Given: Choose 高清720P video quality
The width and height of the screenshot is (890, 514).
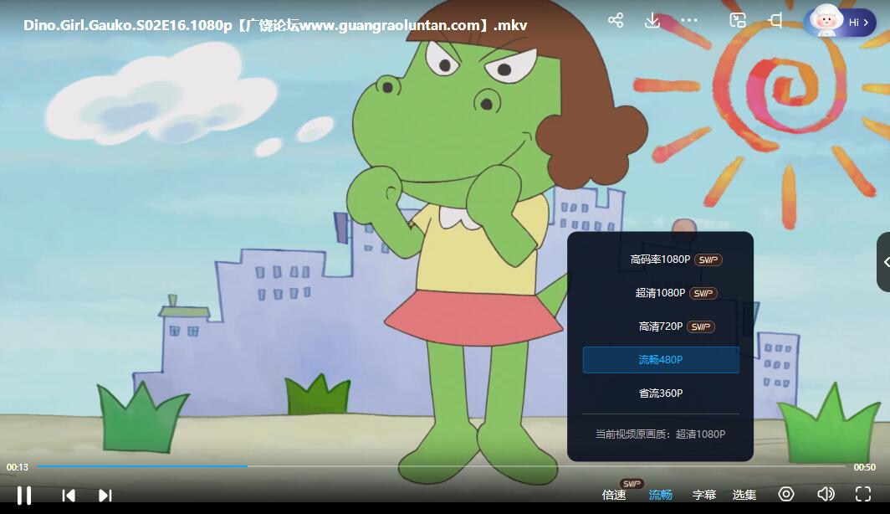Looking at the screenshot, I should 661,326.
